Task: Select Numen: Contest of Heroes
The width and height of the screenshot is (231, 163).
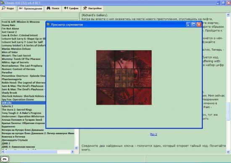Action: coord(18,69)
